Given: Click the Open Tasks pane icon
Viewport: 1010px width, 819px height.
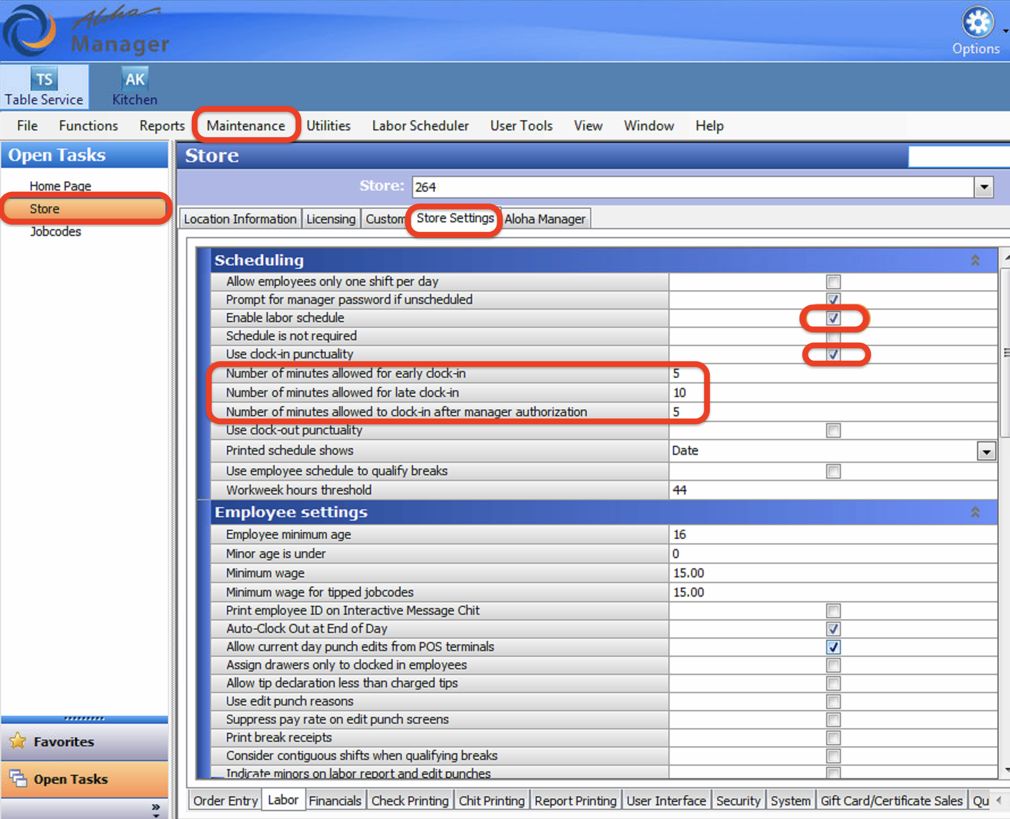Looking at the screenshot, I should click(x=18, y=778).
